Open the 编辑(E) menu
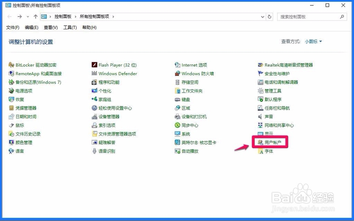 (32, 28)
